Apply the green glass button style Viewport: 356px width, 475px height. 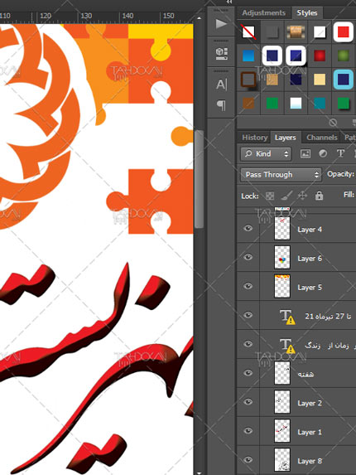344,56
